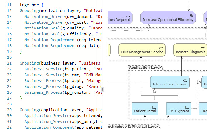Click line number 27 in gutter
The width and height of the screenshot is (207, 129).
(9, 98)
